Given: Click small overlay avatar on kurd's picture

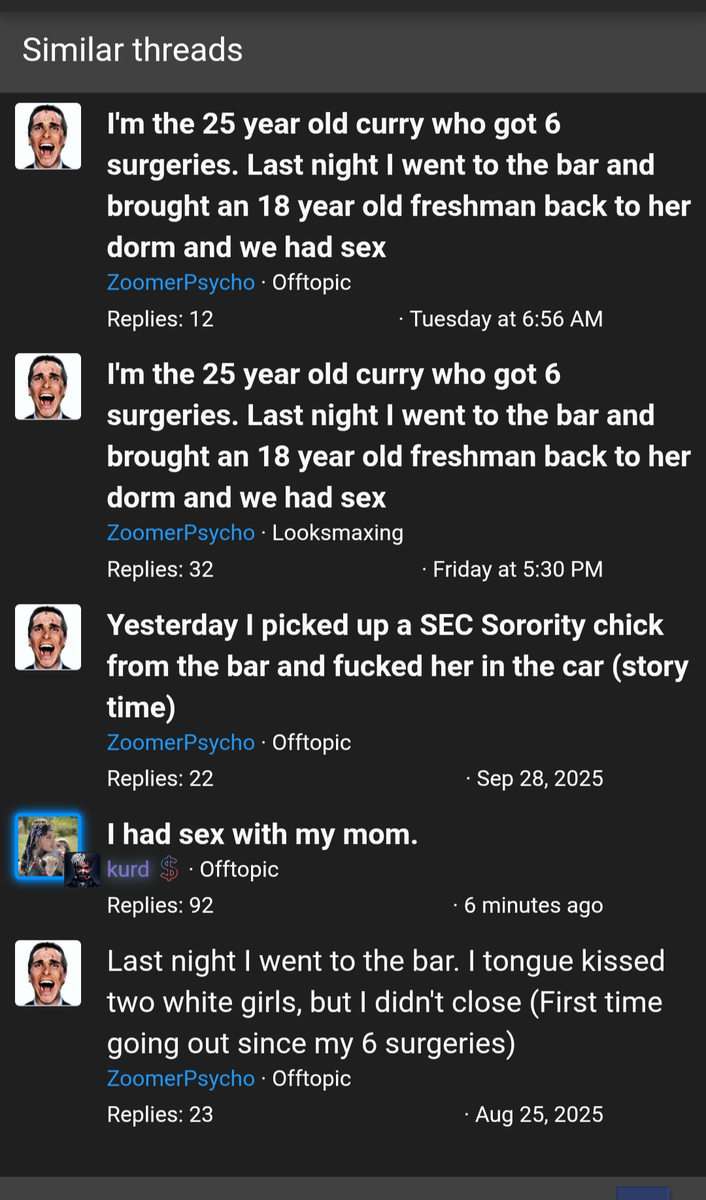Looking at the screenshot, I should 82,870.
